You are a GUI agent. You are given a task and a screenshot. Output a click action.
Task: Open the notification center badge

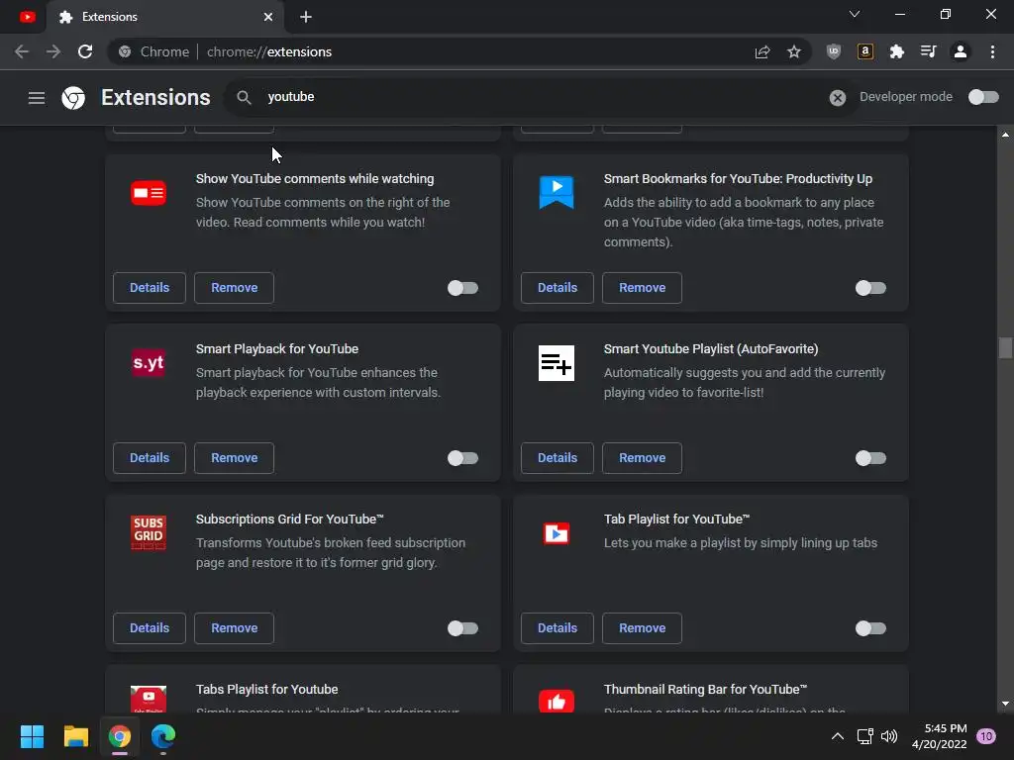point(985,736)
